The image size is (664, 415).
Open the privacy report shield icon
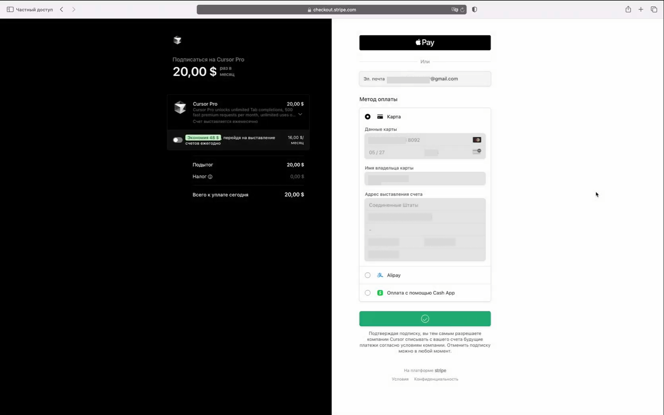pyautogui.click(x=474, y=10)
